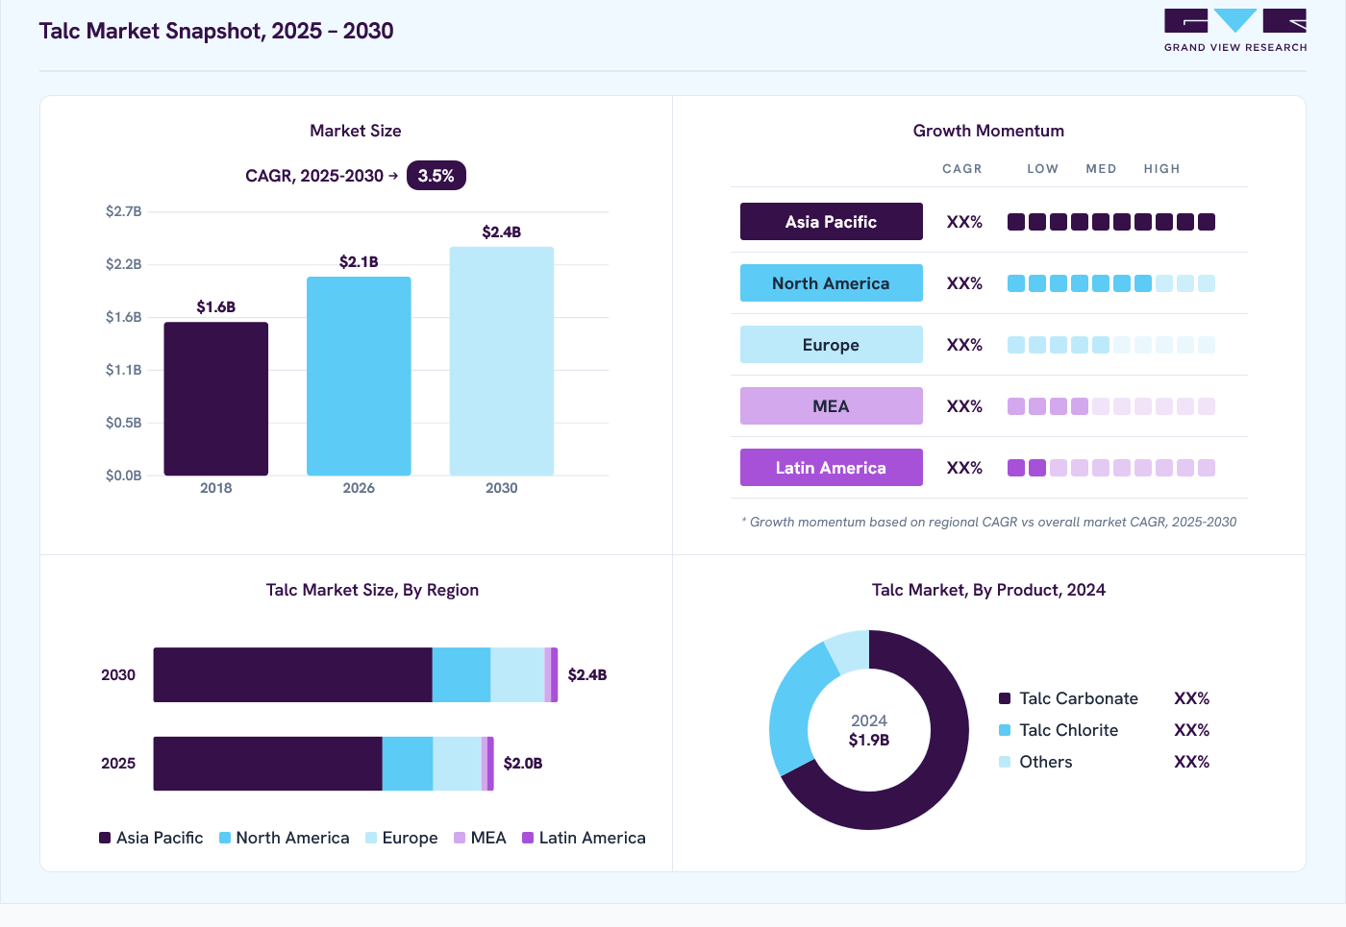Click the North America legend swatch

[225, 838]
